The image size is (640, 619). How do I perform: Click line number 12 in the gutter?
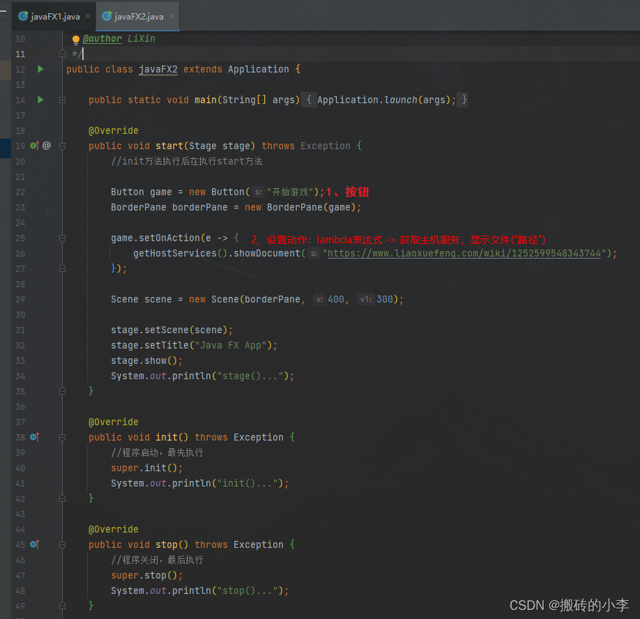pyautogui.click(x=20, y=70)
